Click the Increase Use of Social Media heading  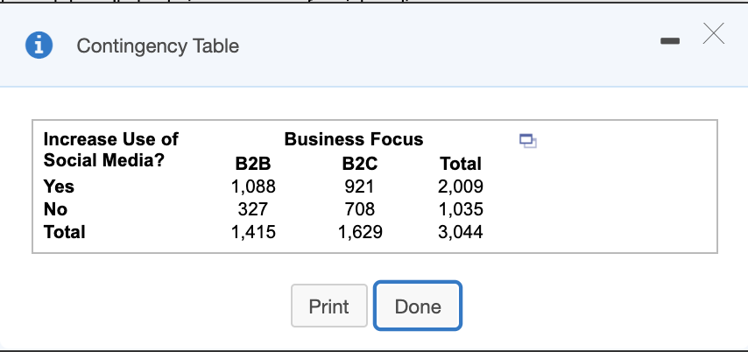click(x=110, y=150)
